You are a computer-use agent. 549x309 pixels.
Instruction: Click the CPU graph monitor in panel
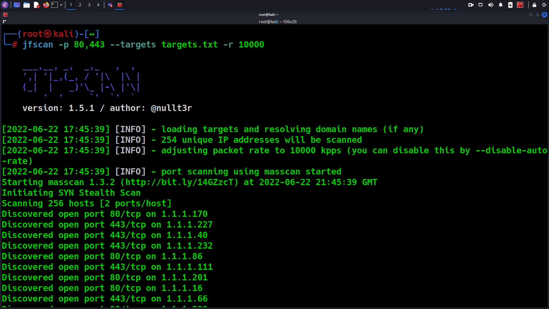(x=447, y=6)
